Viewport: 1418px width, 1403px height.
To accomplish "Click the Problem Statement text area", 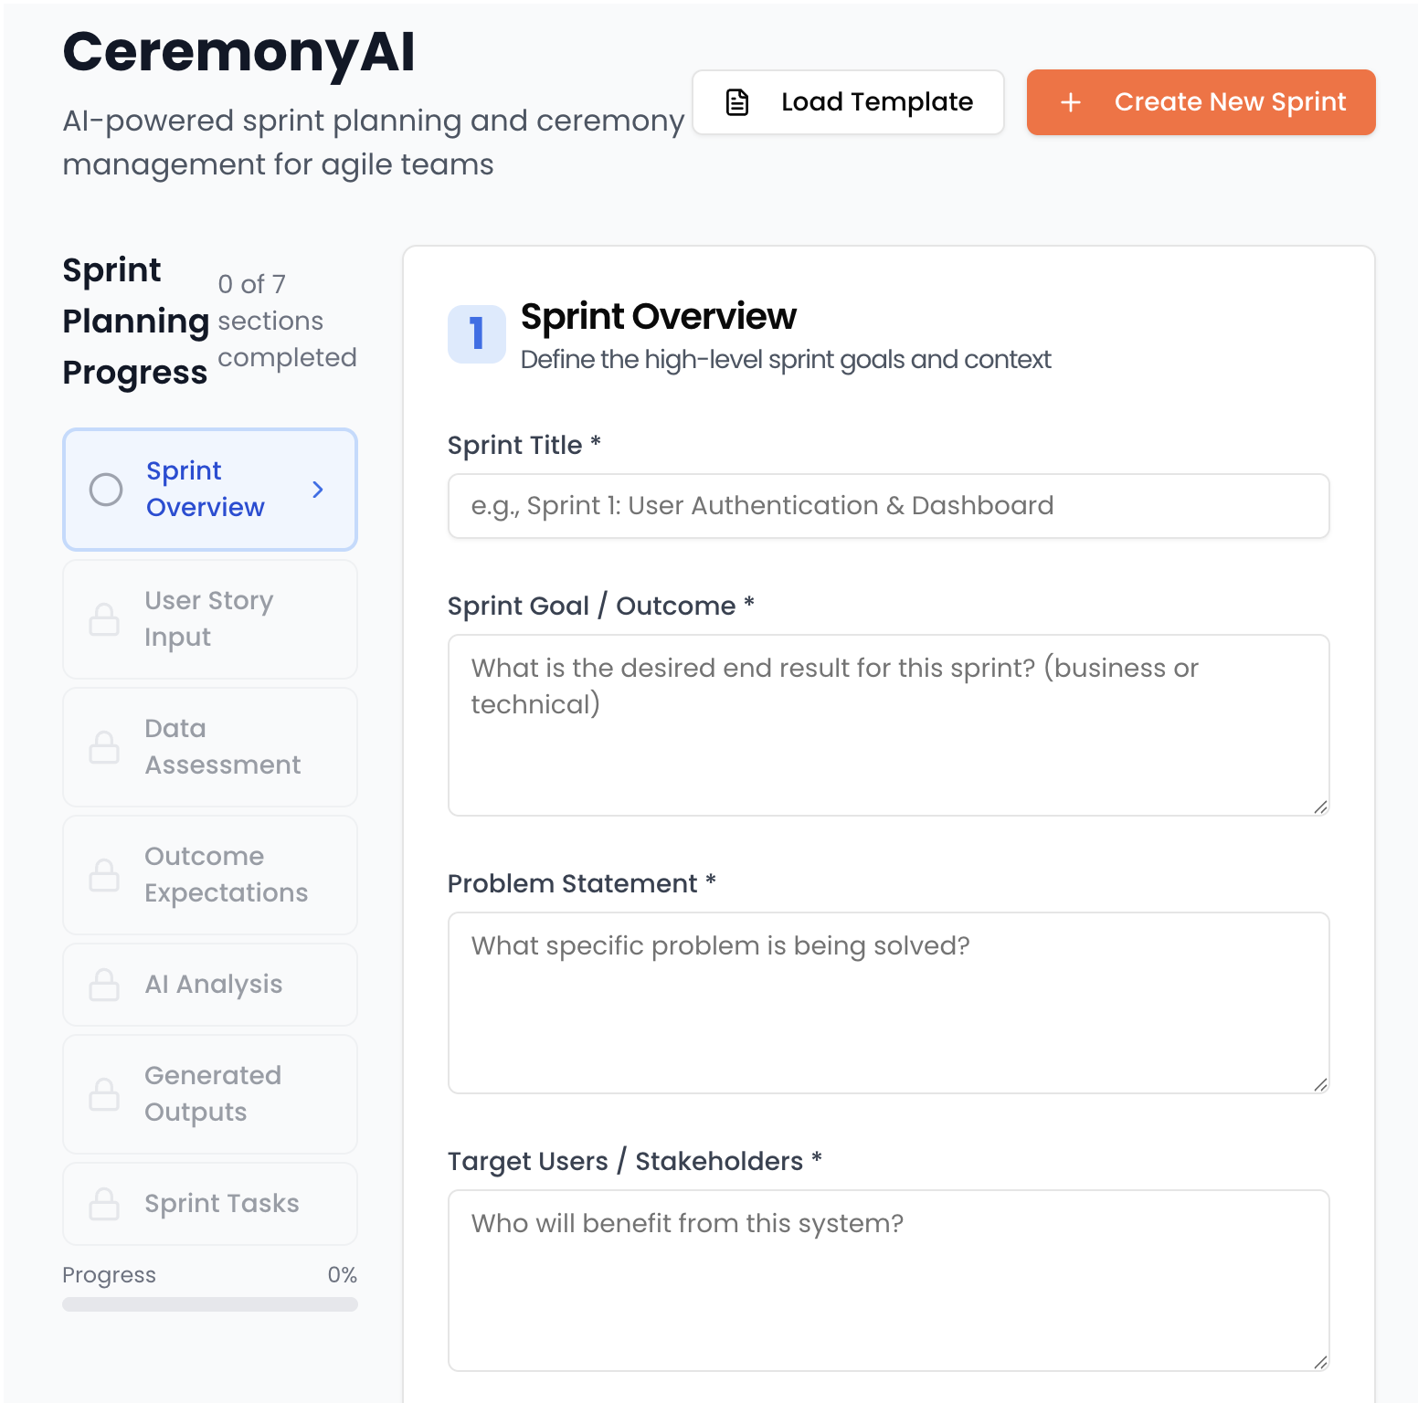I will click(888, 1003).
